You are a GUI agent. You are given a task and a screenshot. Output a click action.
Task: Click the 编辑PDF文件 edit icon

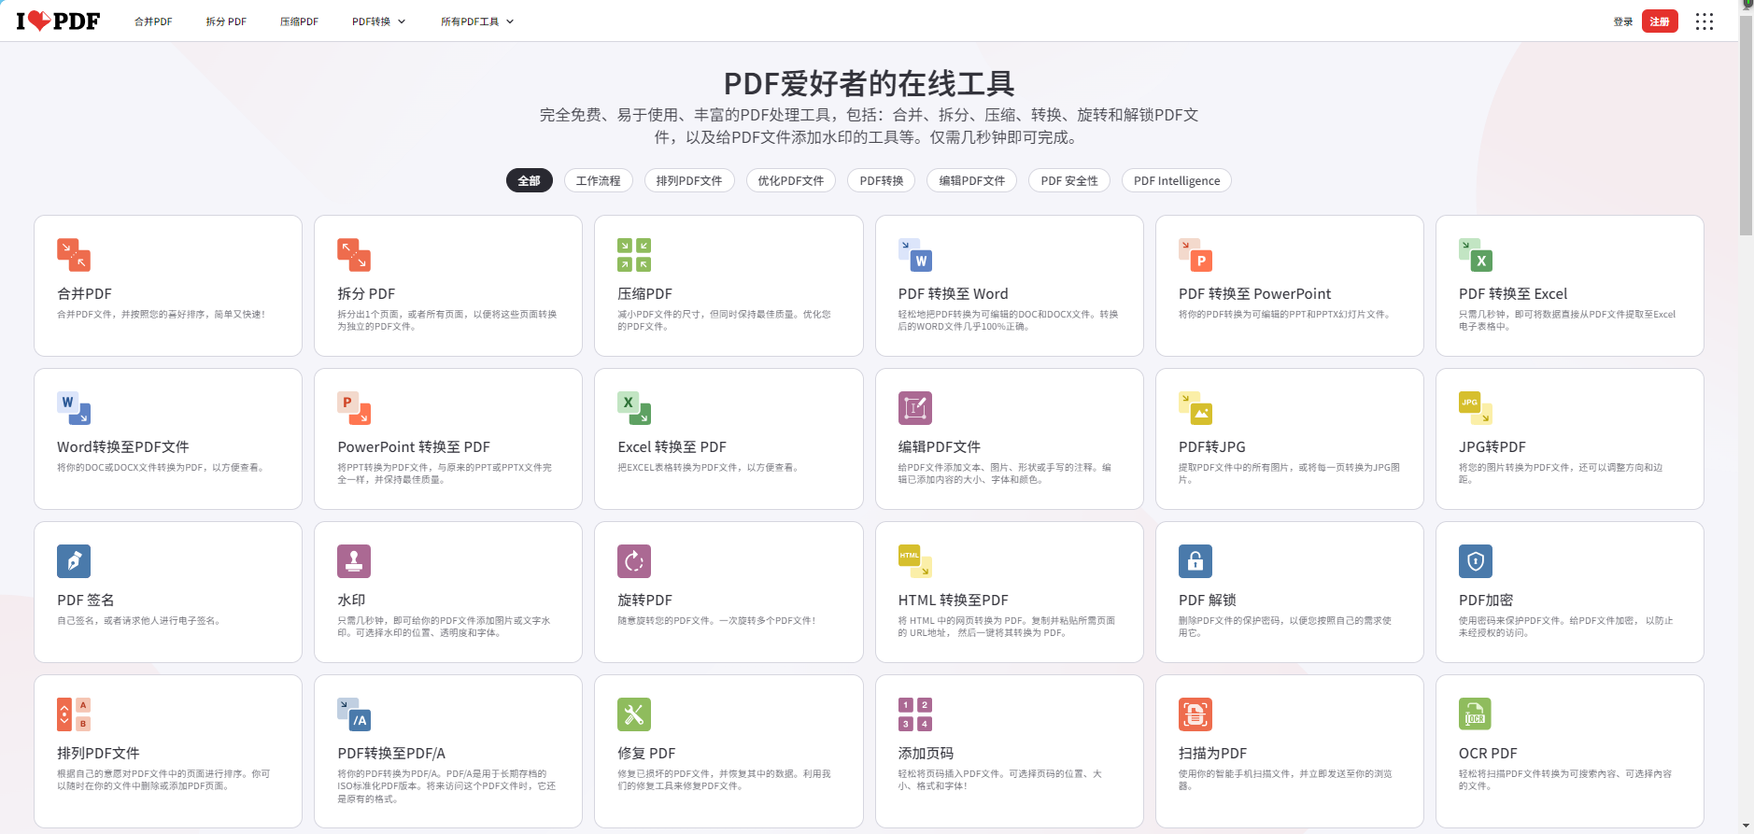click(x=915, y=408)
